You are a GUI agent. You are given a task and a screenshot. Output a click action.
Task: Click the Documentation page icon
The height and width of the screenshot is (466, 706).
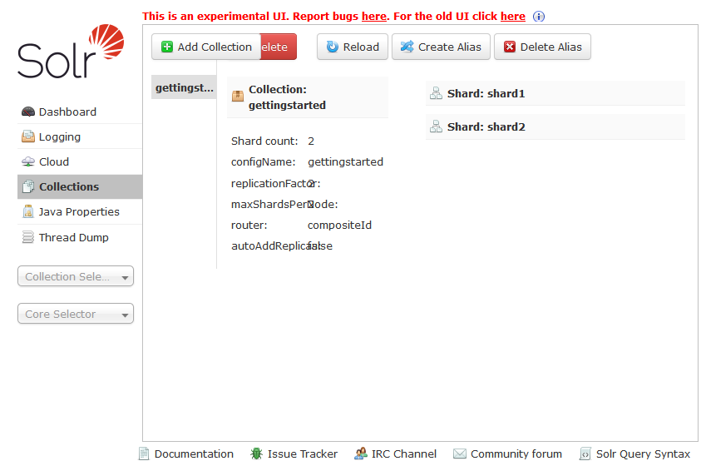click(x=144, y=454)
